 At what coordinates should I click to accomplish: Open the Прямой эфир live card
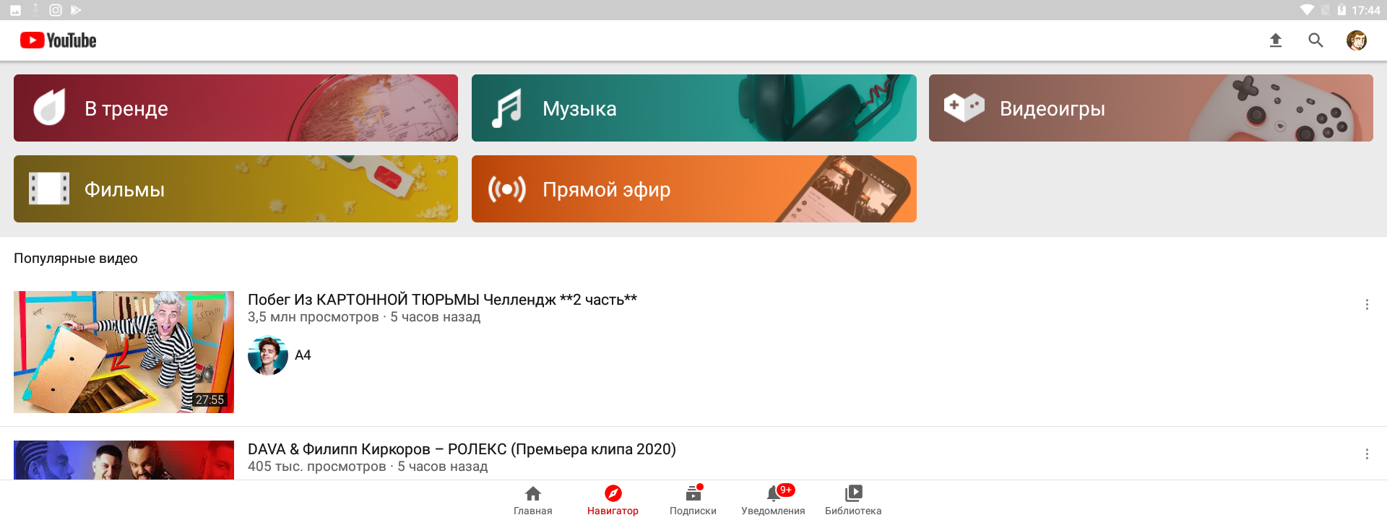tap(693, 189)
